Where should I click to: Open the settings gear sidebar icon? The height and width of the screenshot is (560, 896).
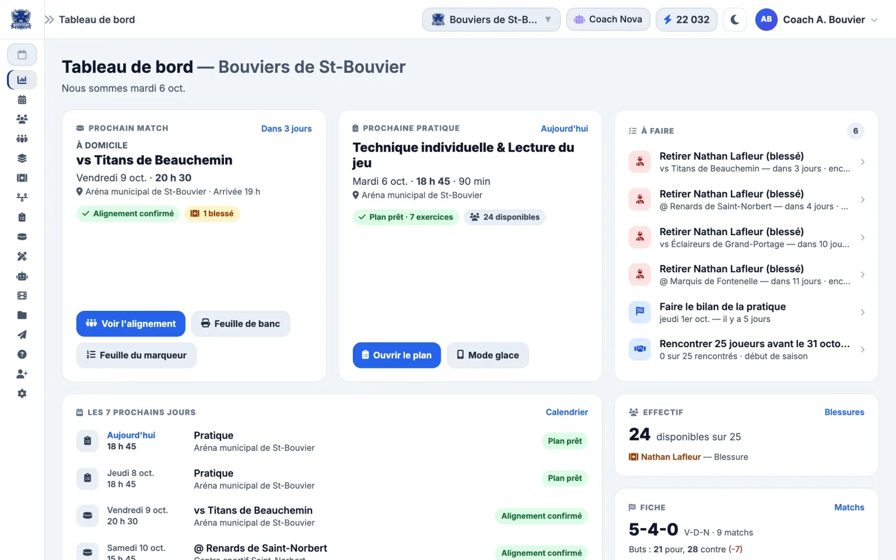pyautogui.click(x=22, y=394)
